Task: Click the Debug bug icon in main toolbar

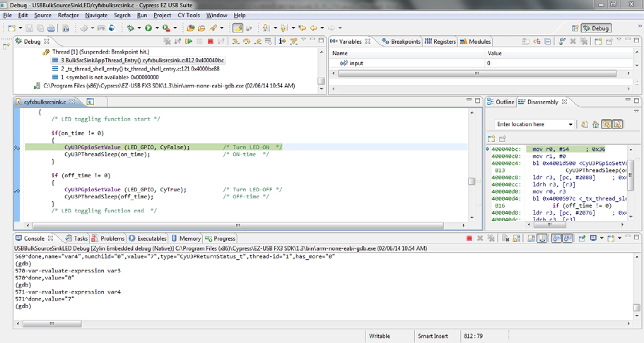Action: click(x=130, y=28)
